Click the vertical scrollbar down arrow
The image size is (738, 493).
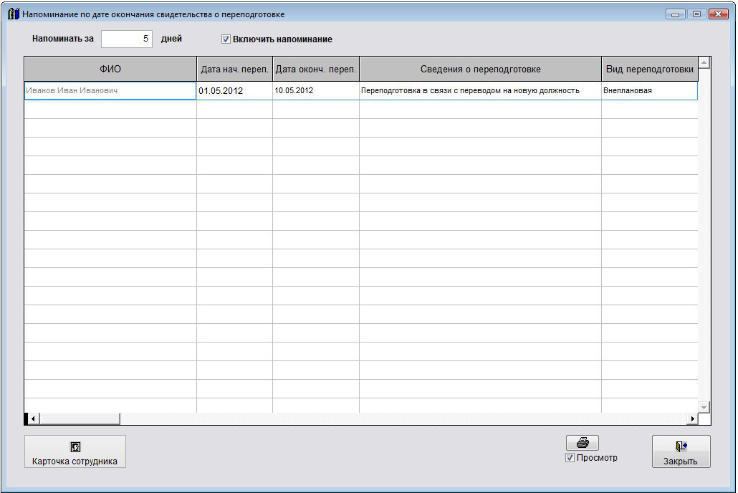point(704,407)
